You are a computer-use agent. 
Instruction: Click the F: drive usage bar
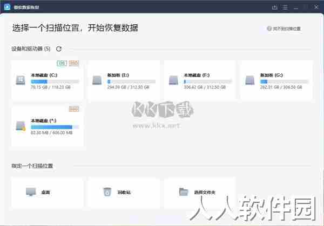point(208,82)
